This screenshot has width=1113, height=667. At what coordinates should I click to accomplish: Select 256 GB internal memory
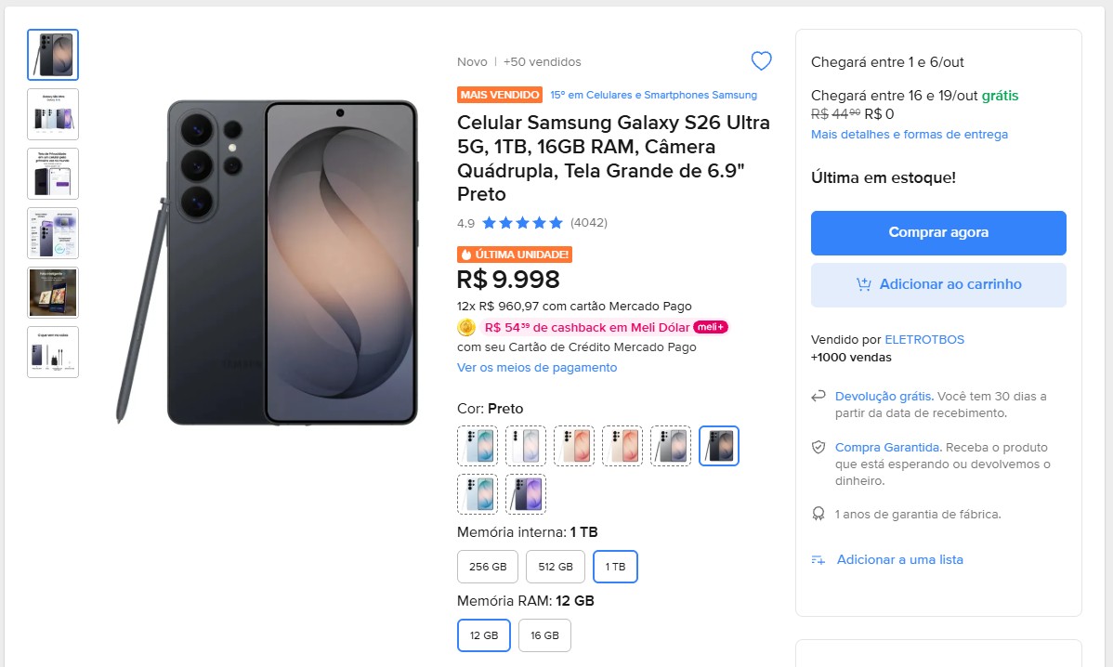pyautogui.click(x=488, y=567)
